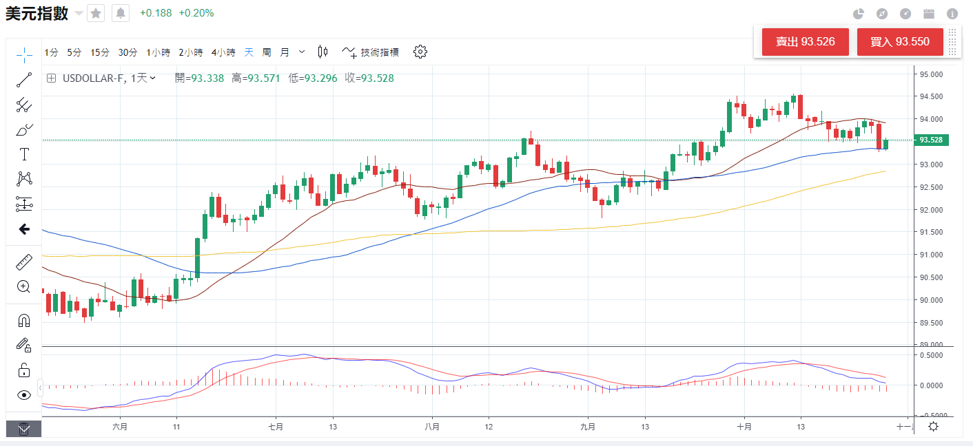Image resolution: width=973 pixels, height=446 pixels.
Task: Delete drawings with the trash icon
Action: coord(24,429)
